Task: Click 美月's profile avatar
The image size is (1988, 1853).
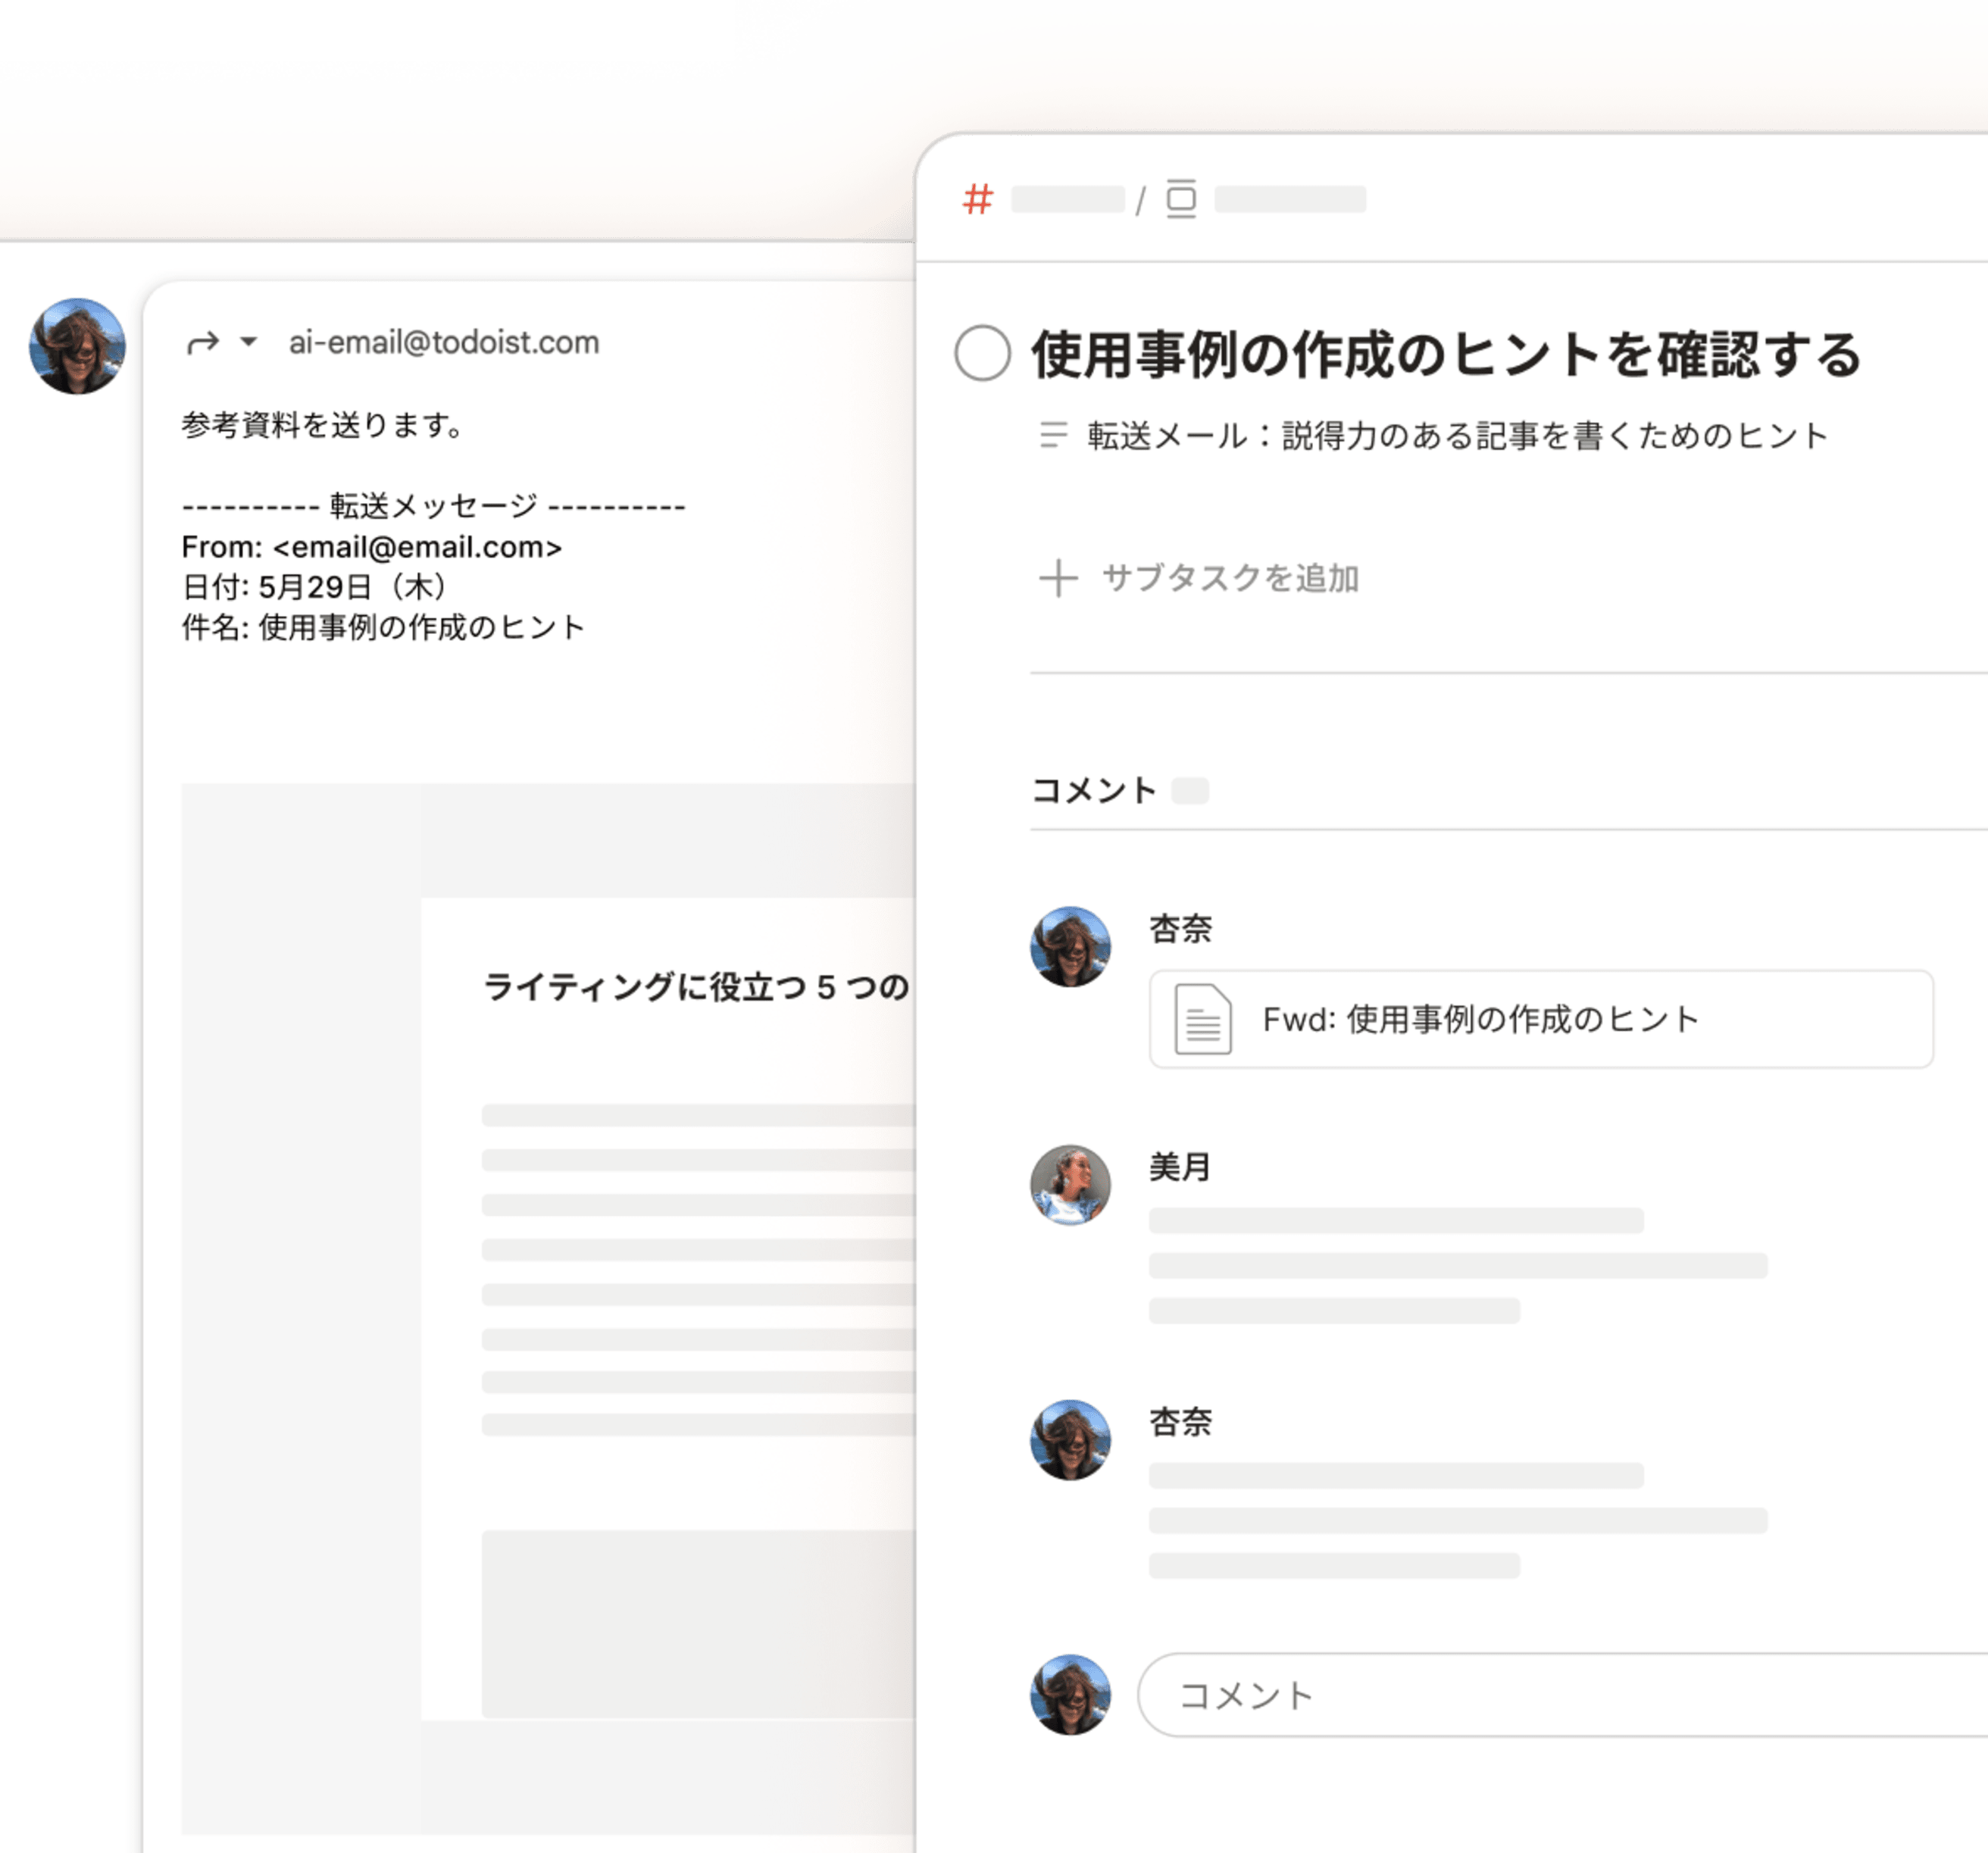Action: 1070,1184
